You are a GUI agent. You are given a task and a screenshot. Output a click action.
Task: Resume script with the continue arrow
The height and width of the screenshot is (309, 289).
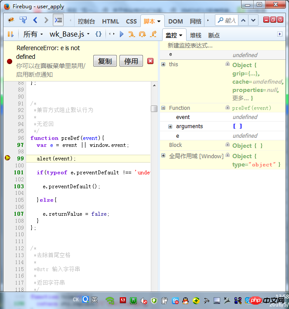point(122,34)
